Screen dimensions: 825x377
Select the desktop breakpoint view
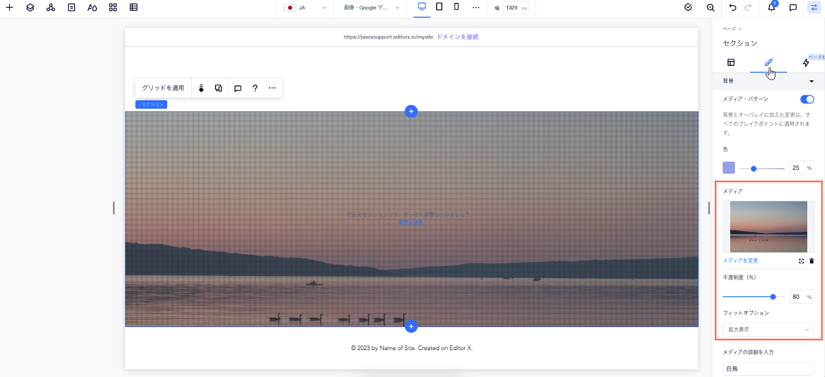pos(422,7)
